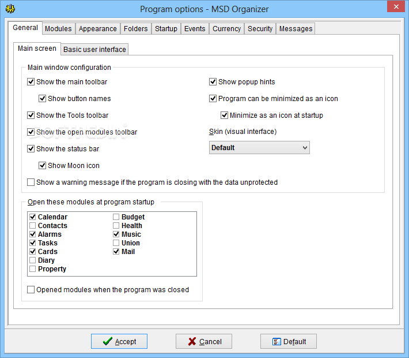Click the Cancel button

[204, 341]
